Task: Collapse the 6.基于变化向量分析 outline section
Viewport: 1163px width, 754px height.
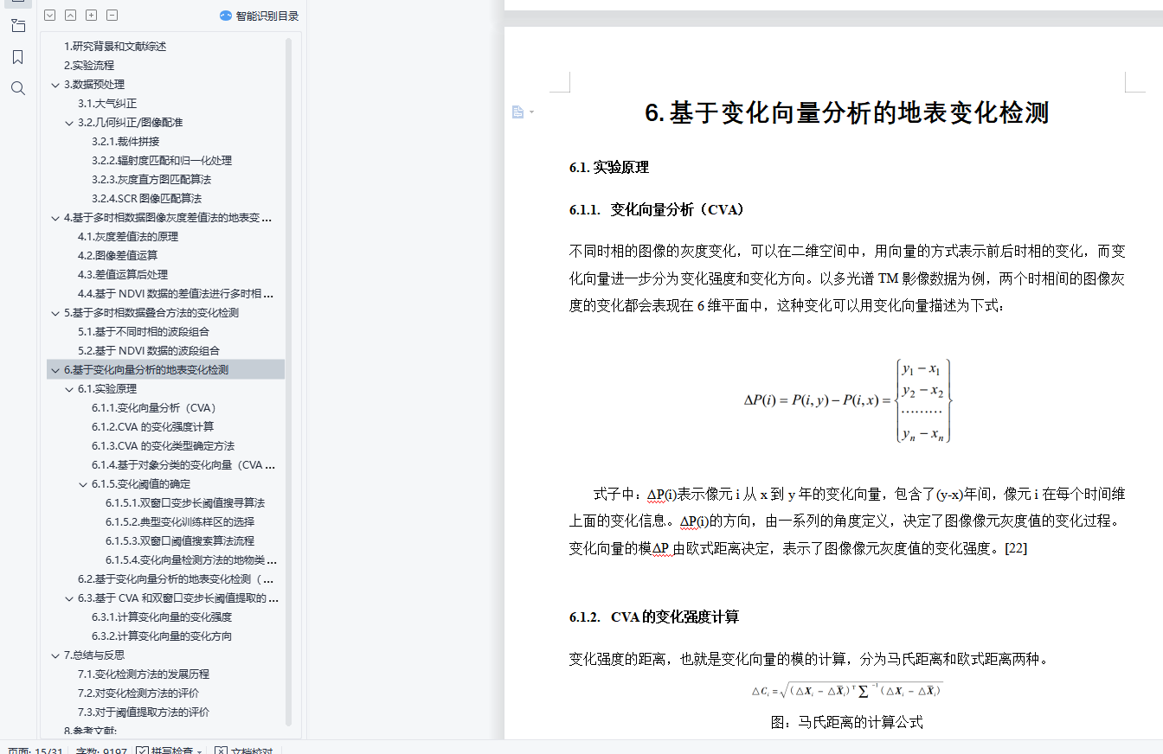Action: (55, 370)
